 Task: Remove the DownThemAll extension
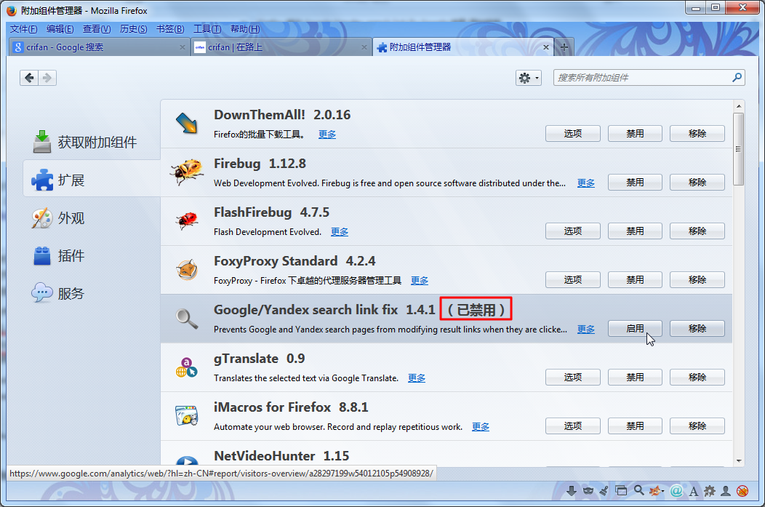click(697, 133)
